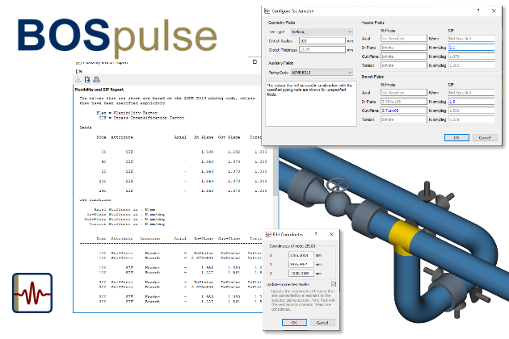The image size is (509, 339).
Task: Click the Branch Torsion SIF field
Action: click(471, 119)
